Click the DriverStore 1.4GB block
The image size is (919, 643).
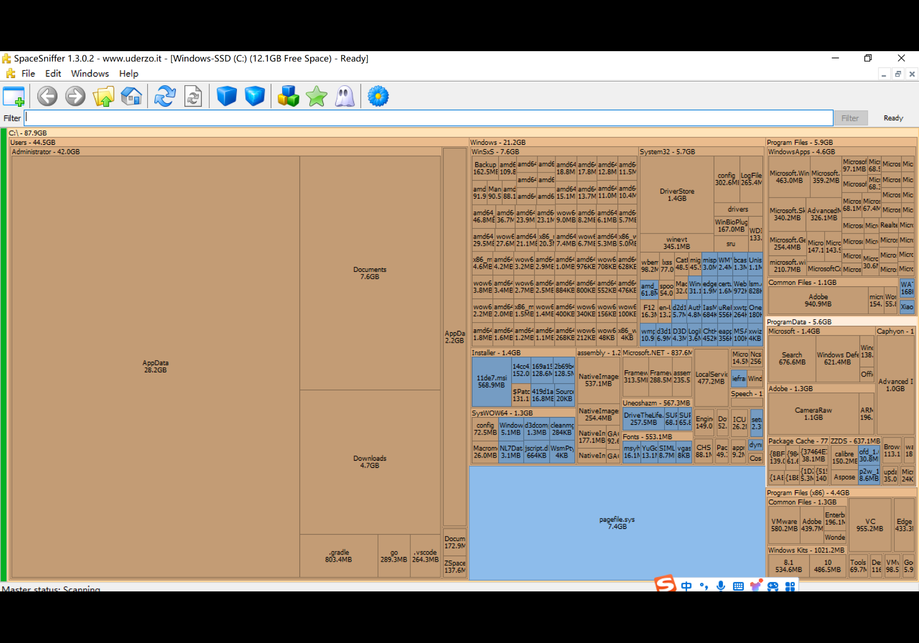[677, 194]
